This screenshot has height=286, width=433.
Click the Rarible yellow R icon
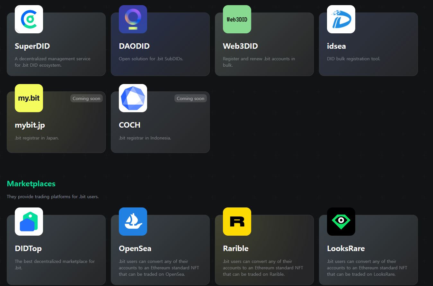coord(237,222)
